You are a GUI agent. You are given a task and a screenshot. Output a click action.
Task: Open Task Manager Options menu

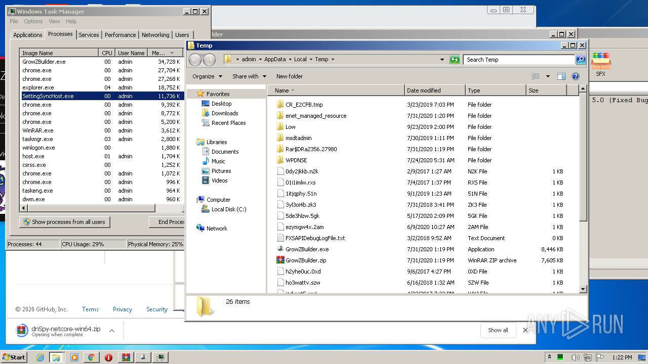tap(33, 21)
